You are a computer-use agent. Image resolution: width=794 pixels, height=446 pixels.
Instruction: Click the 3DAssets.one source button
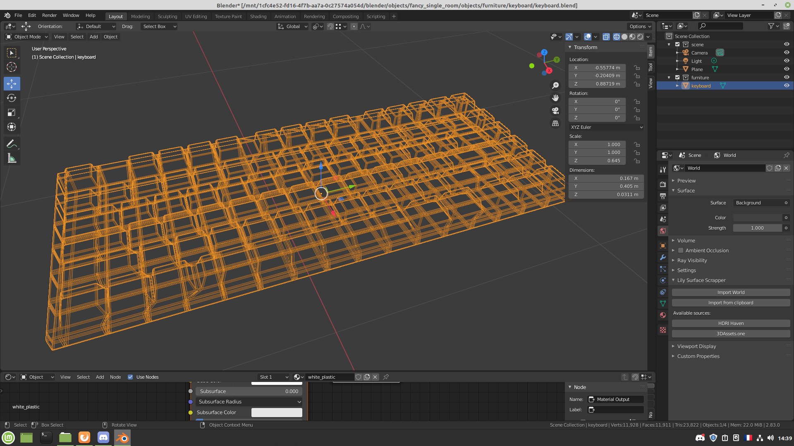coord(731,334)
